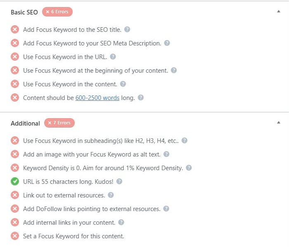This screenshot has width=289, height=247.
Task: Click help icon for subheading keyword check
Action: click(184, 140)
